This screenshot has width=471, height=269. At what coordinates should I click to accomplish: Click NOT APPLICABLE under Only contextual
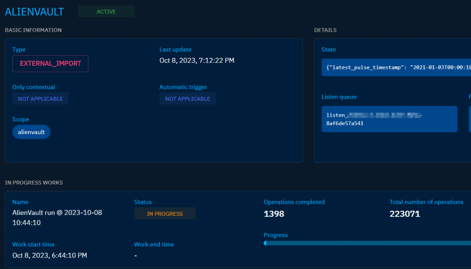click(x=40, y=99)
